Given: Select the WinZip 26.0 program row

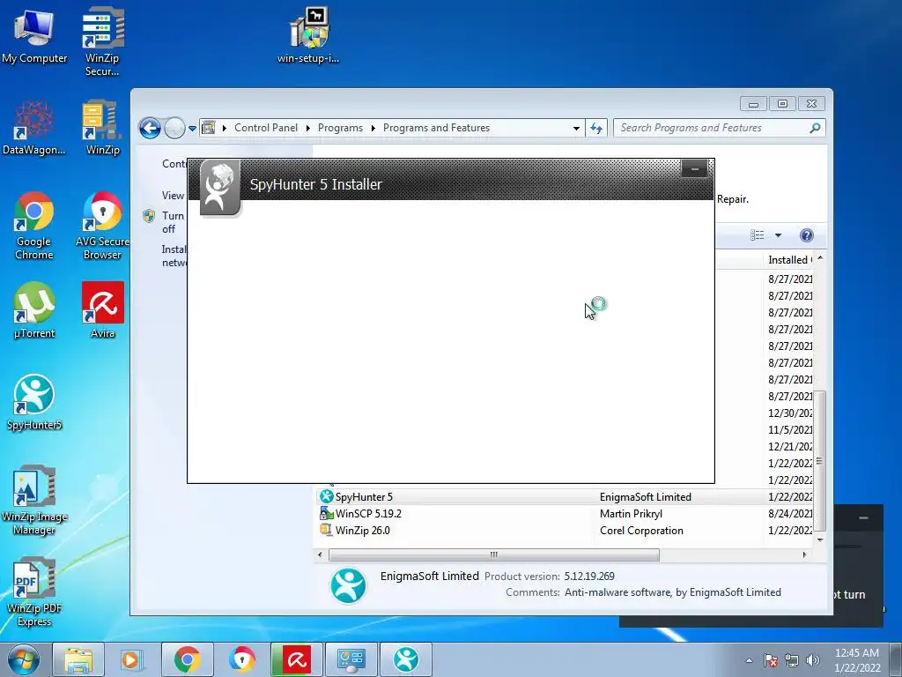Looking at the screenshot, I should (564, 530).
